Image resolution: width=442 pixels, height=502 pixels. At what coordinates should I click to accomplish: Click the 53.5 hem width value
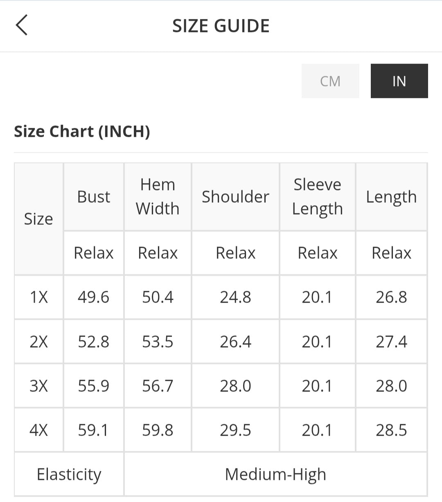[x=158, y=341]
